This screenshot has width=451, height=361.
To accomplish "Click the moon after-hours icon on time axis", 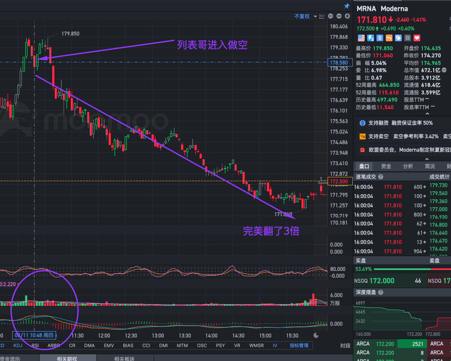I will 316,335.
